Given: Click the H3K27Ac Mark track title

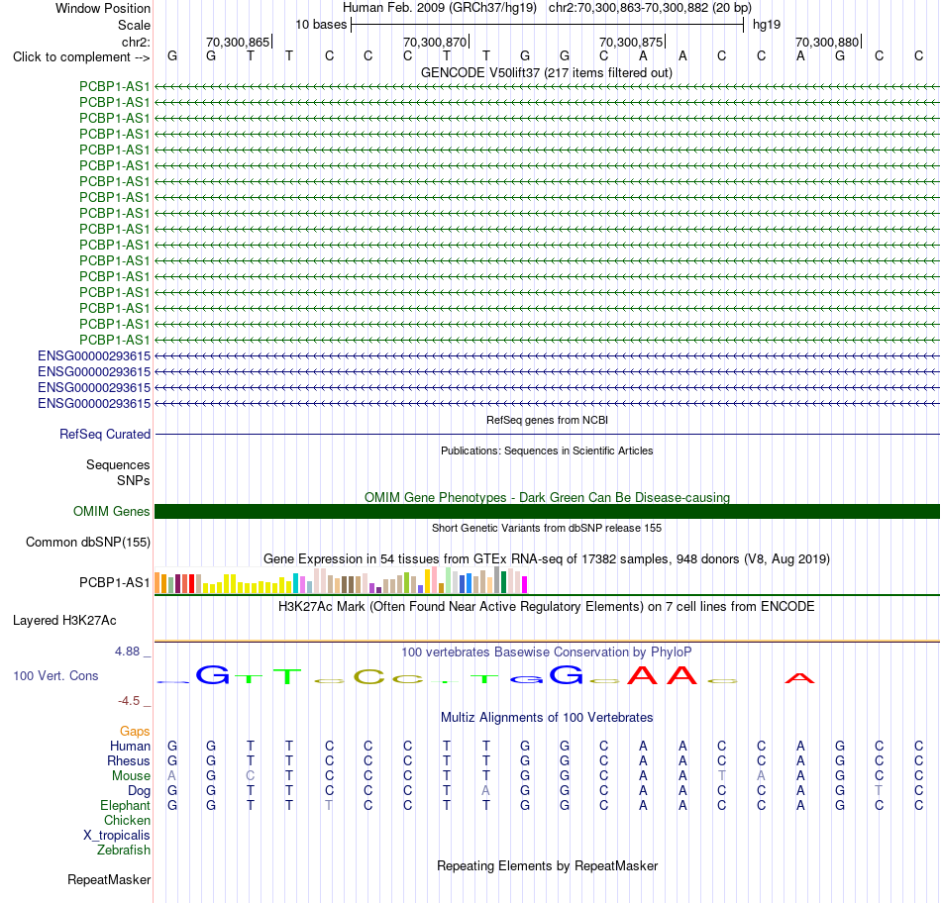Looking at the screenshot, I should click(x=547, y=606).
